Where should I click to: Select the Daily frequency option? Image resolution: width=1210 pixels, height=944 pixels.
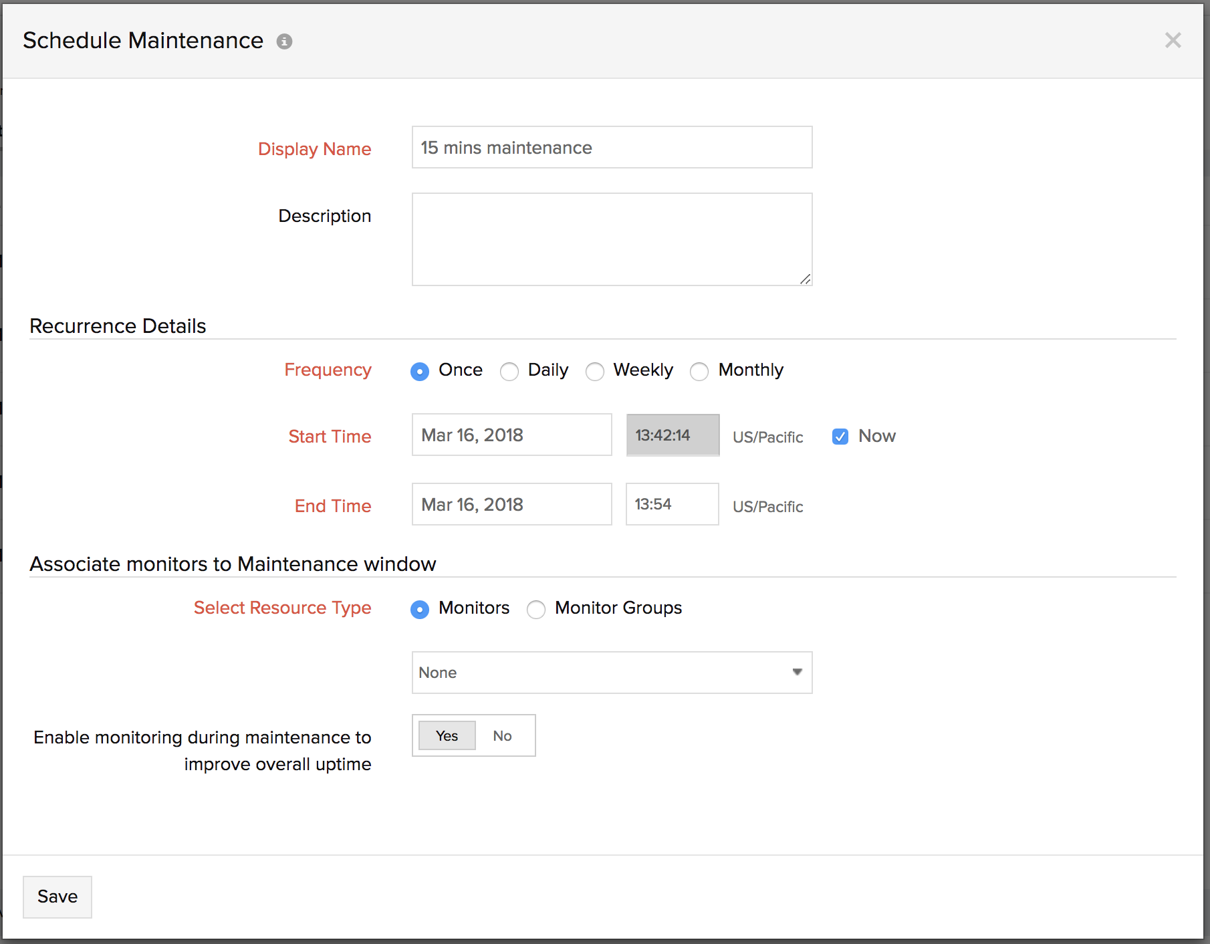tap(509, 371)
